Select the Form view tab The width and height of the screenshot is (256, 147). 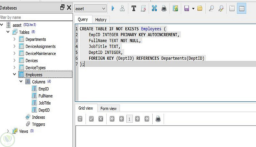(x=108, y=109)
